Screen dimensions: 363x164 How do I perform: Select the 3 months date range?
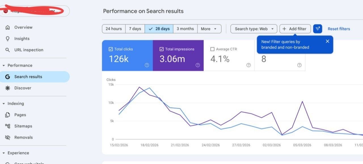coord(185,29)
